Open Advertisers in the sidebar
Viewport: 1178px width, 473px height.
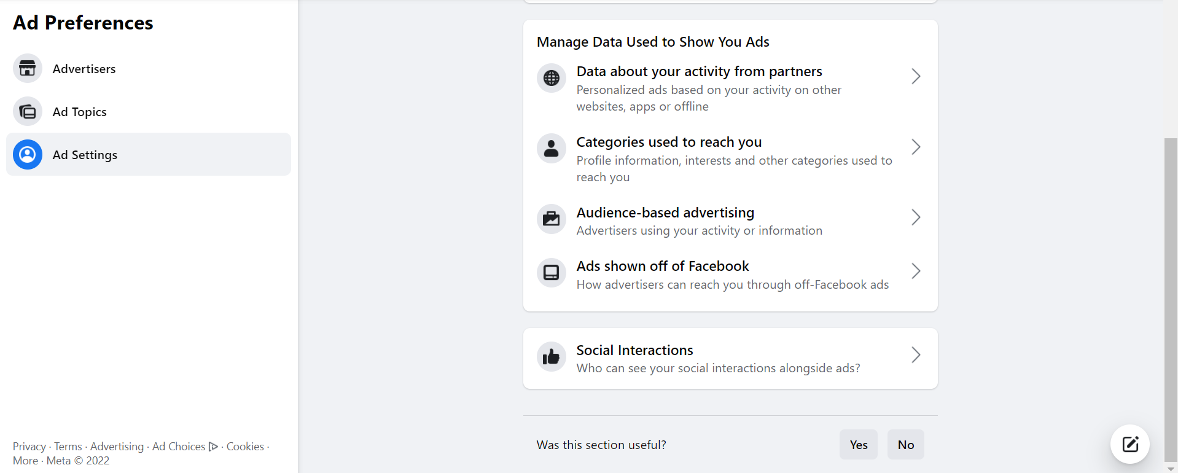click(x=149, y=69)
